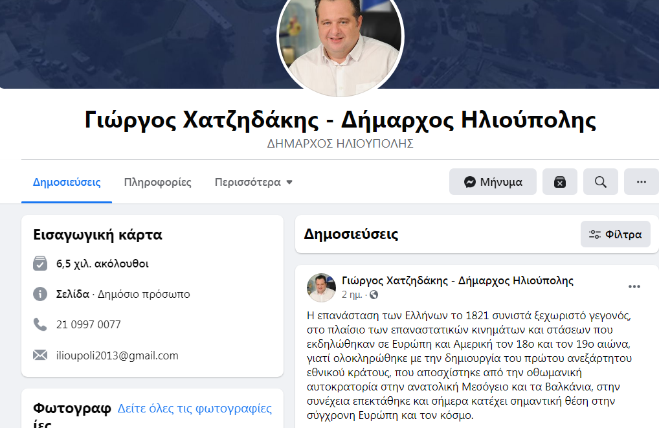The height and width of the screenshot is (428, 659).
Task: Open Messenger chat via Μήνυμα button
Action: click(x=493, y=182)
